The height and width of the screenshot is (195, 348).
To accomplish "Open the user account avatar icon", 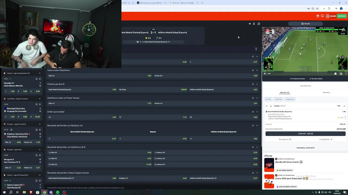I will [328, 16].
